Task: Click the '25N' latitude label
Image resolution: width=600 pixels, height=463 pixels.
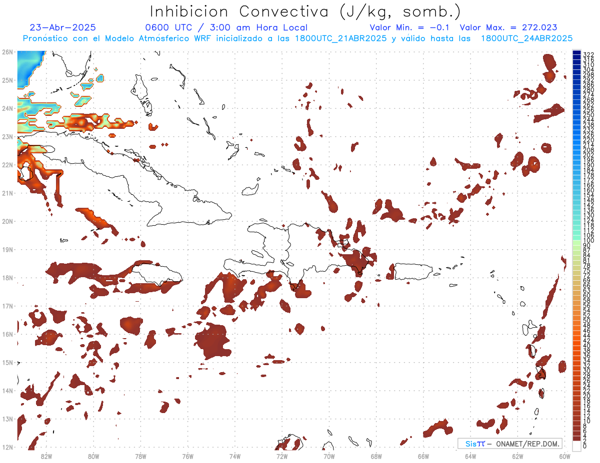Action: 7,80
